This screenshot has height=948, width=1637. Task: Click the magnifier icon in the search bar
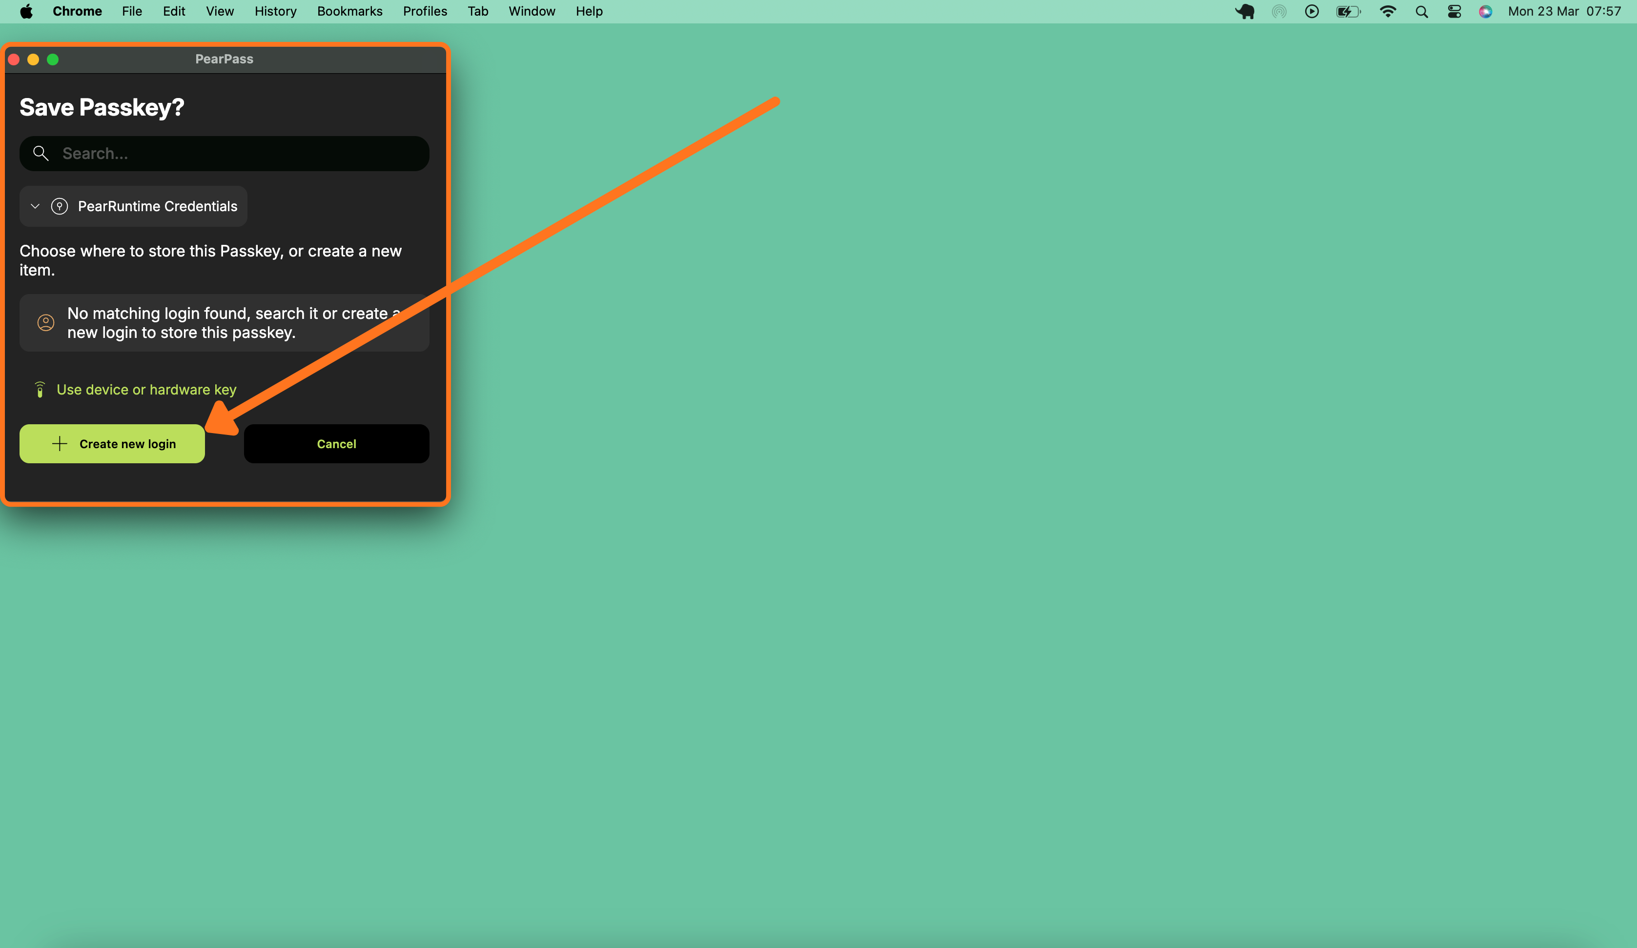point(41,153)
